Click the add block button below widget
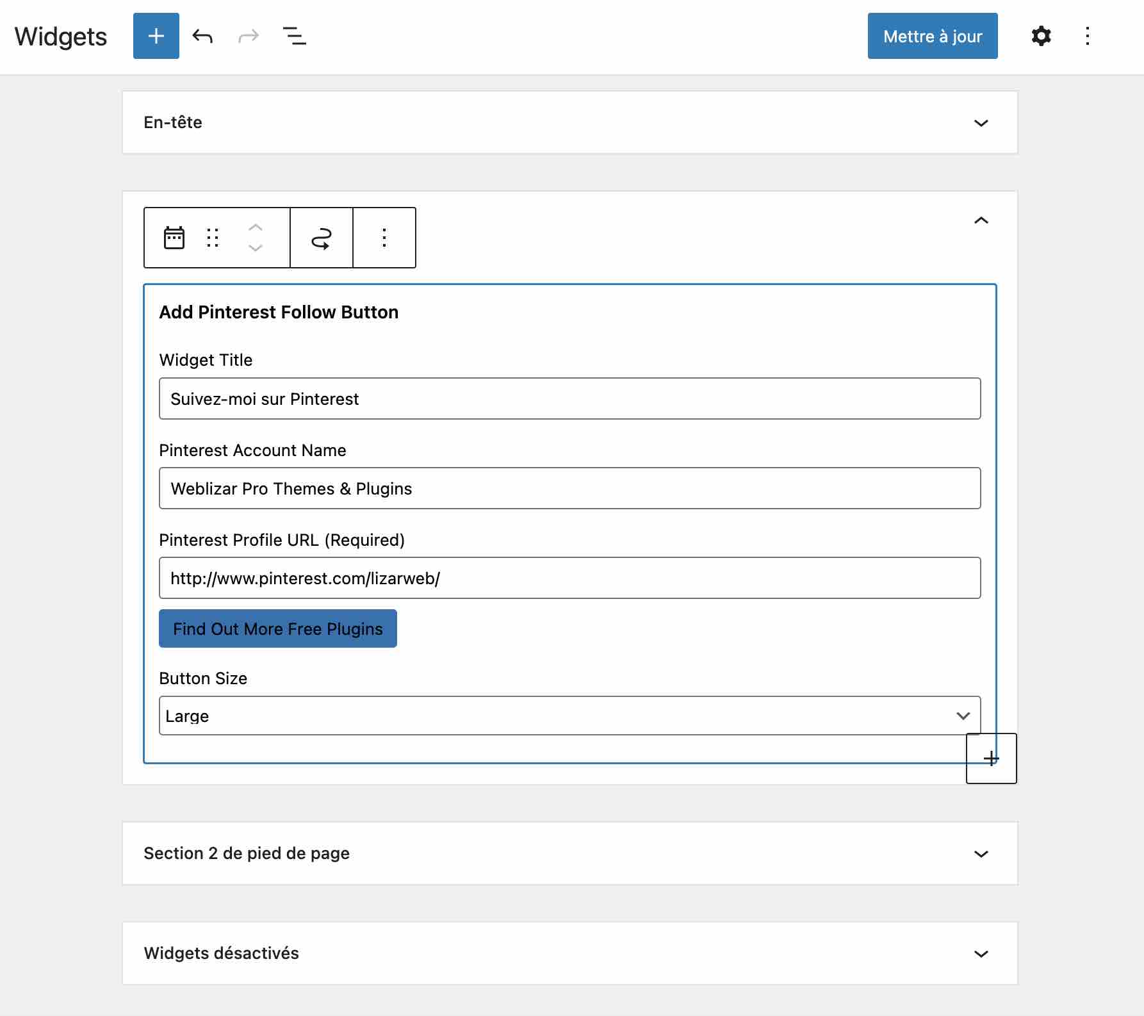 [992, 758]
